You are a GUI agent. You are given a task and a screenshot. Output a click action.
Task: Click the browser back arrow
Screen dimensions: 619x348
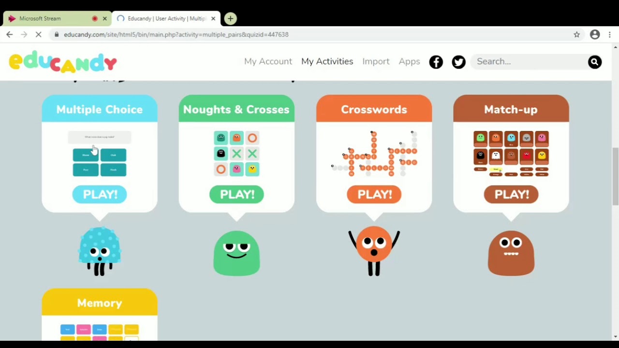coord(10,34)
